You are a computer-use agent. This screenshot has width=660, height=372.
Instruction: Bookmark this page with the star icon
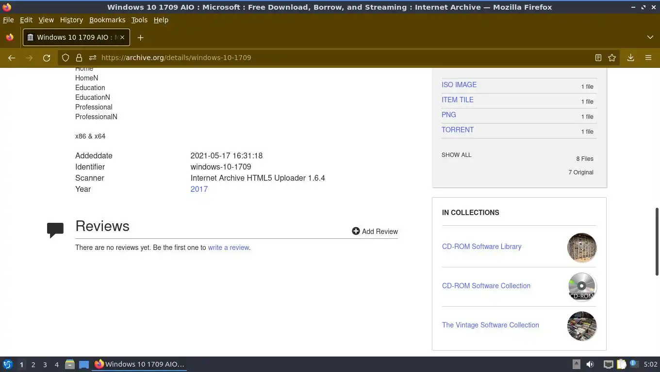612,58
